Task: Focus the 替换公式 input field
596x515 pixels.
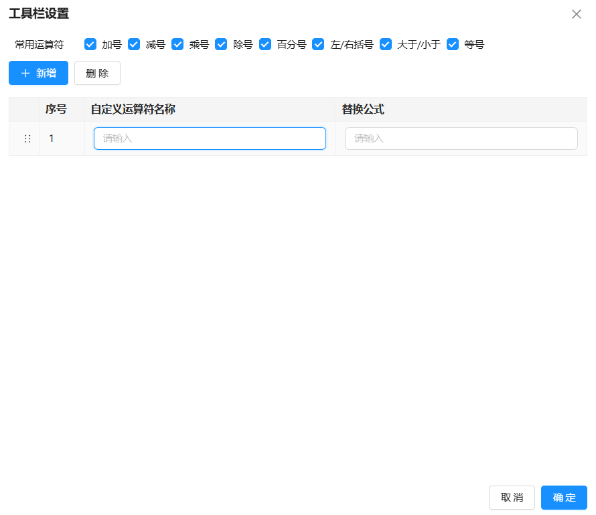Action: pos(461,138)
